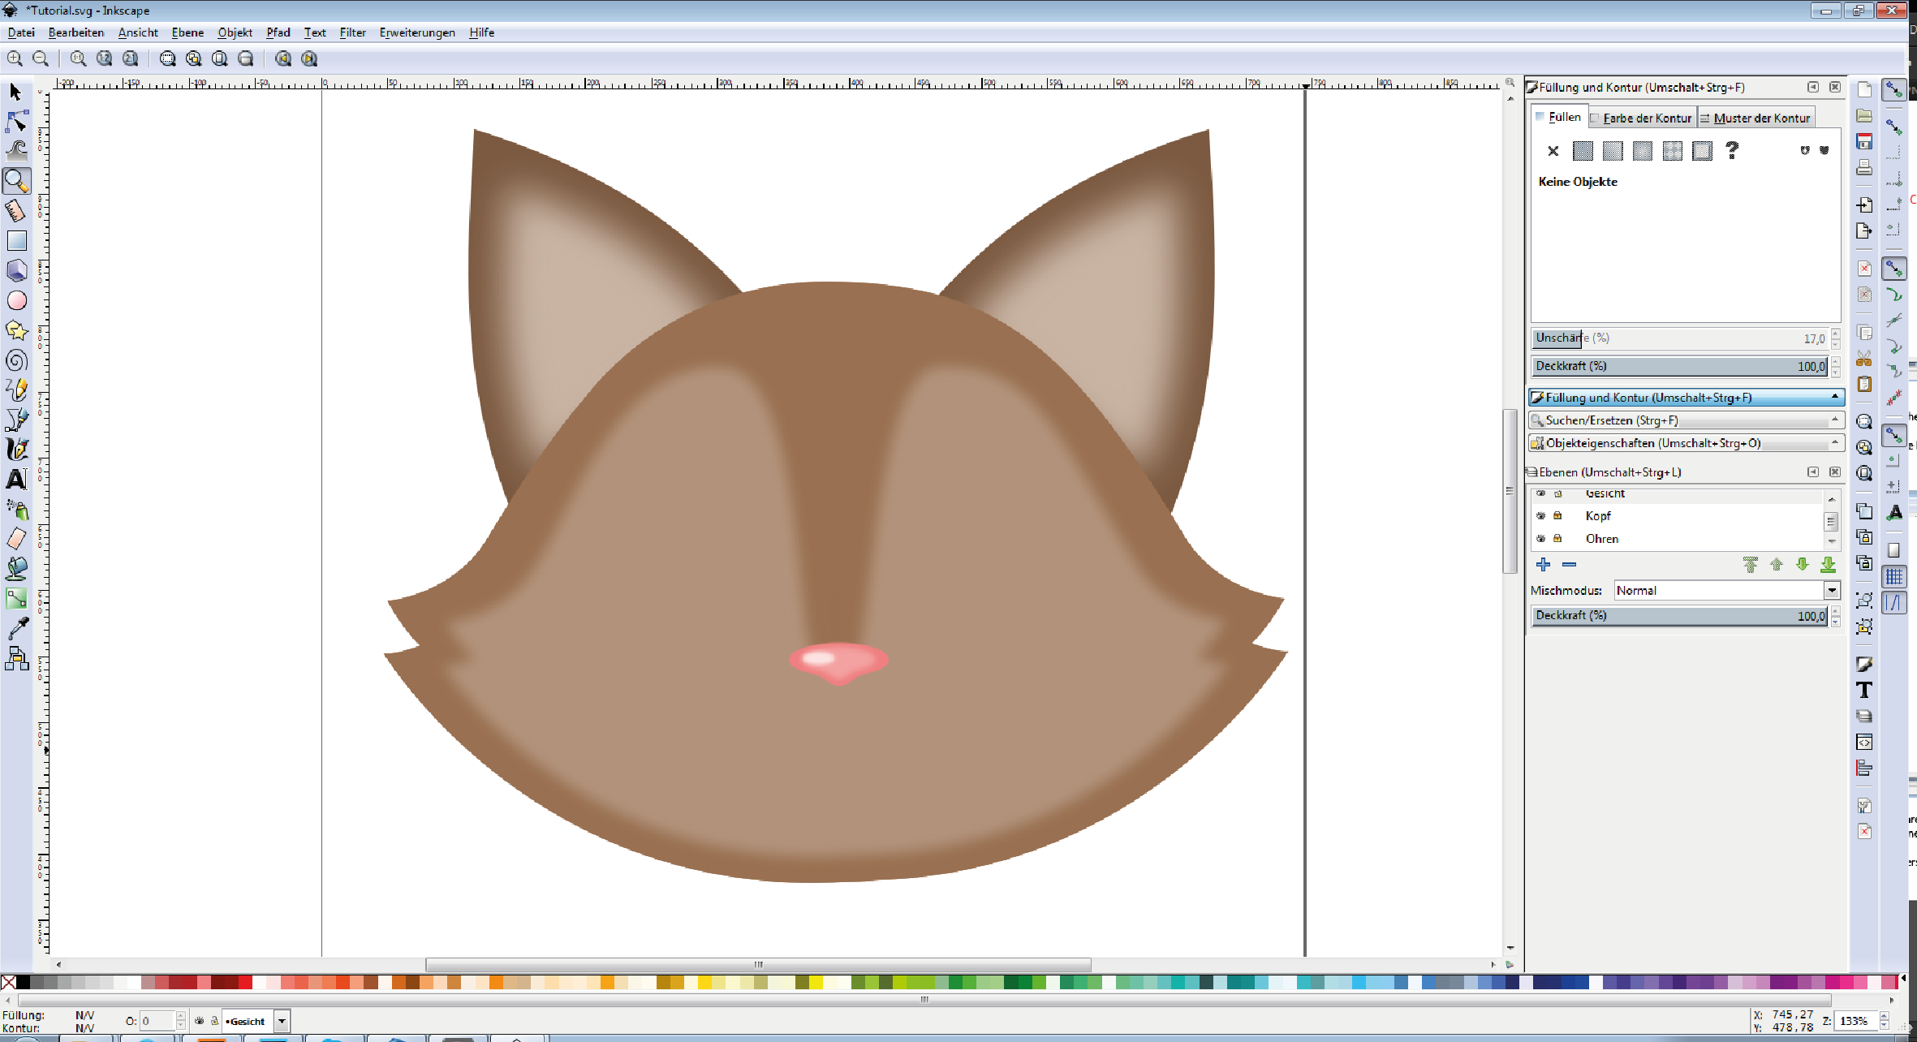Switch to the Muster der Kontur tab
This screenshot has width=1917, height=1042.
coord(1755,118)
